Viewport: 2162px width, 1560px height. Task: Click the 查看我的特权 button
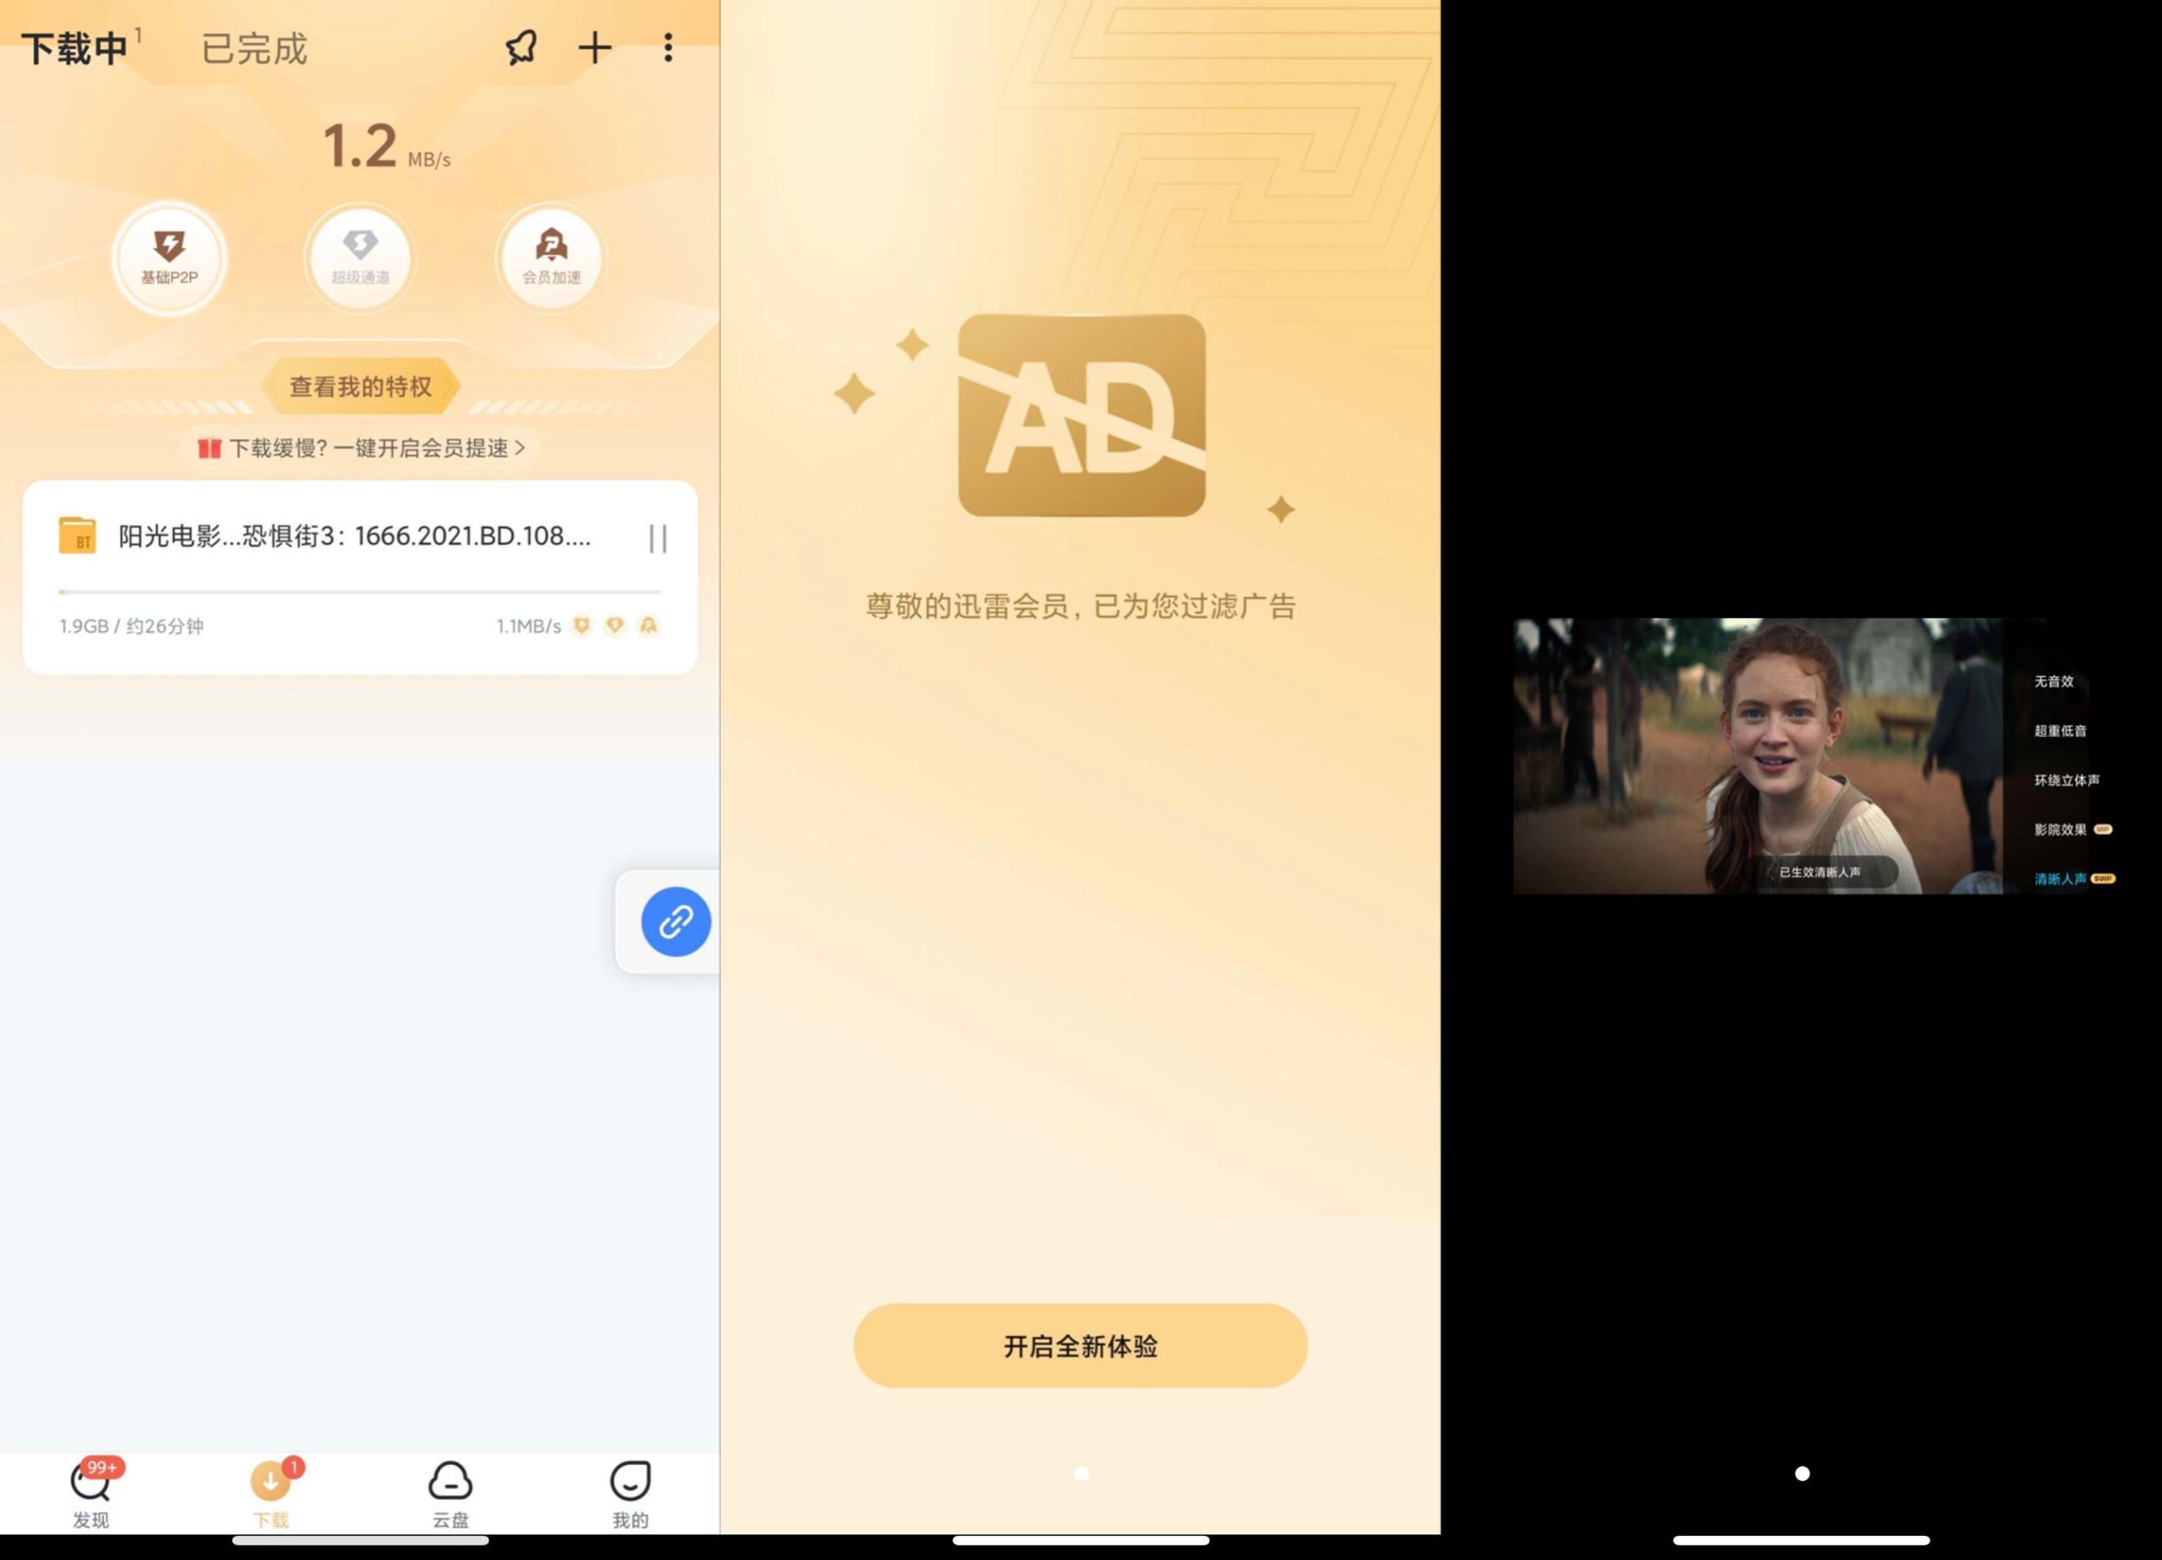coord(360,386)
